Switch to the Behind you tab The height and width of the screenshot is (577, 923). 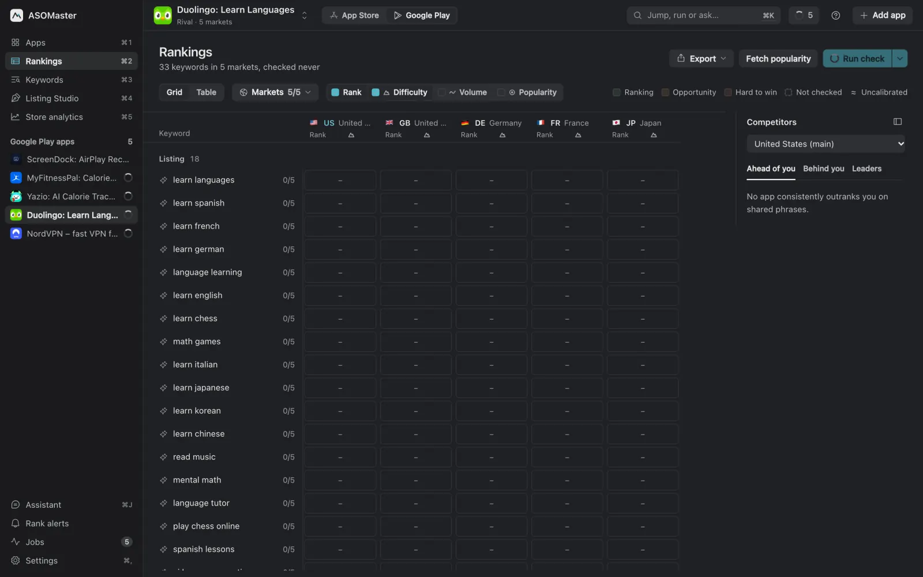pyautogui.click(x=823, y=168)
